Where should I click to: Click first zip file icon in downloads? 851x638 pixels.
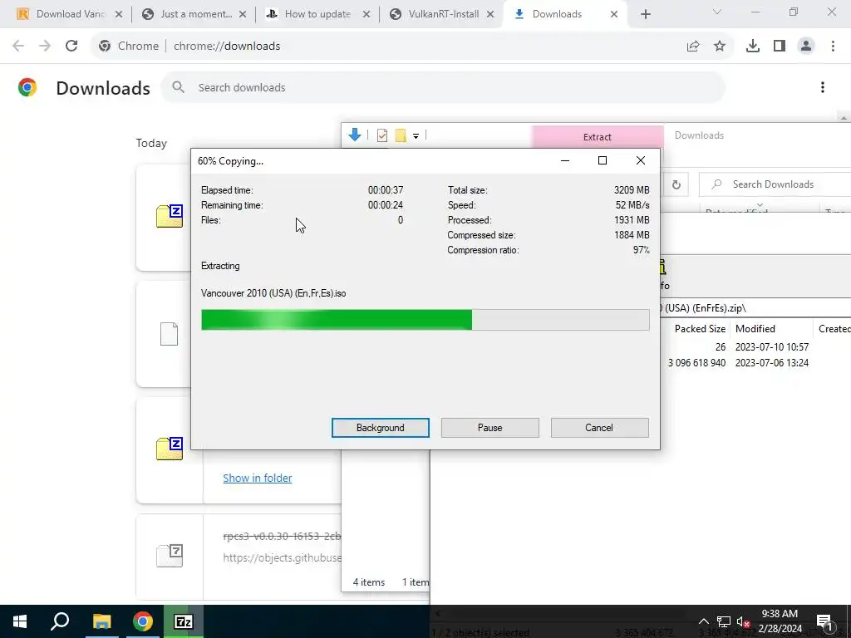(170, 216)
